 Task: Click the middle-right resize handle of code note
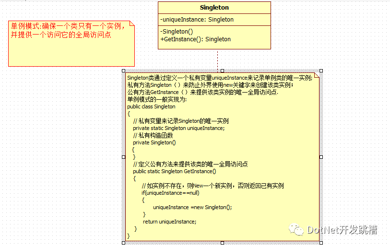point(320,157)
